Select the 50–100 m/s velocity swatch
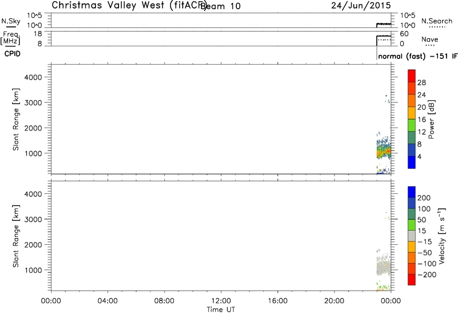This screenshot has width=458, height=313. pyautogui.click(x=412, y=214)
